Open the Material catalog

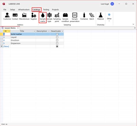click(x=101, y=16)
